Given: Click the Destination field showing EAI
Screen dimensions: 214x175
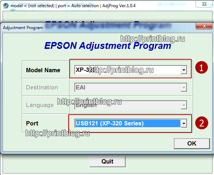Looking at the screenshot, I should click(x=131, y=88).
